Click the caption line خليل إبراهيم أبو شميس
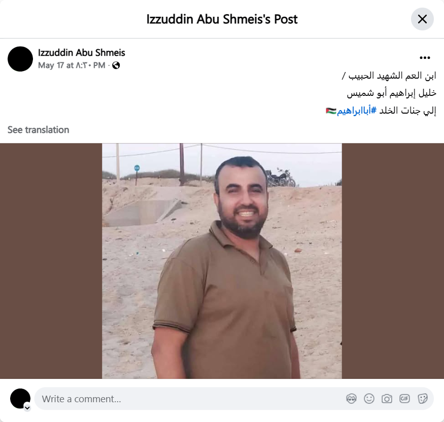 coord(392,93)
